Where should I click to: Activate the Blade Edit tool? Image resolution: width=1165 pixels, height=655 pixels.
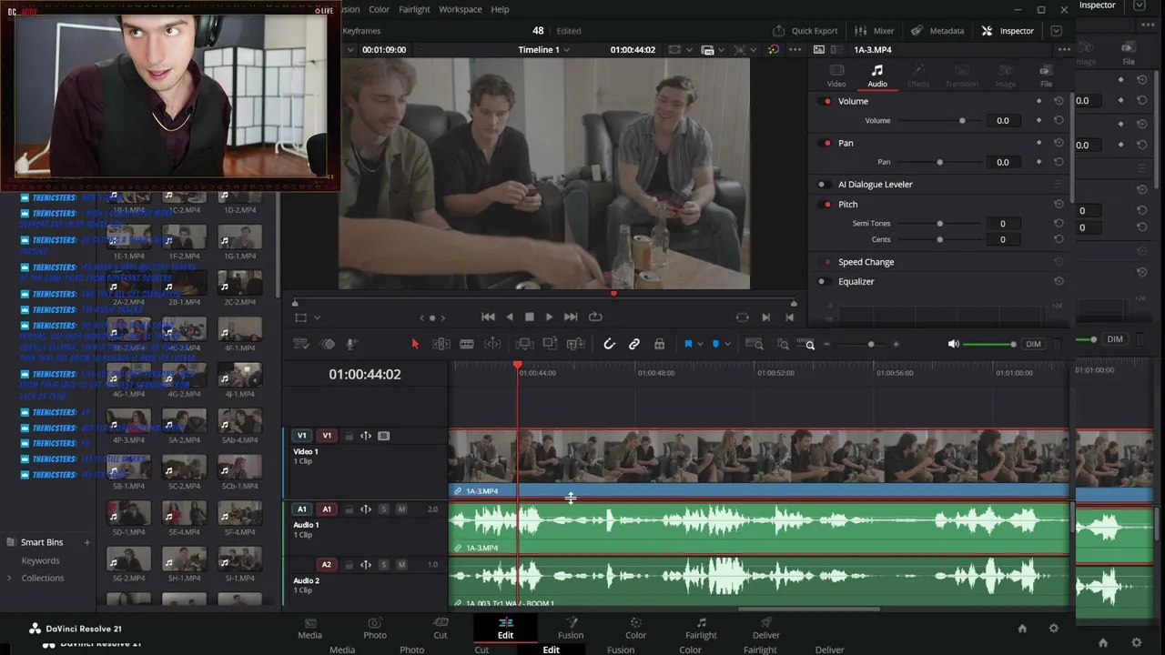pos(466,344)
